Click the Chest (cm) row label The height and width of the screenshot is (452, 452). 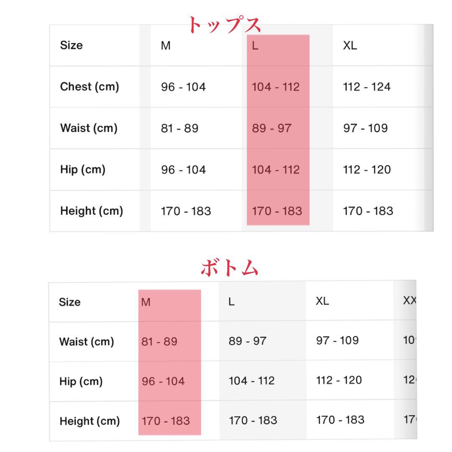(90, 87)
